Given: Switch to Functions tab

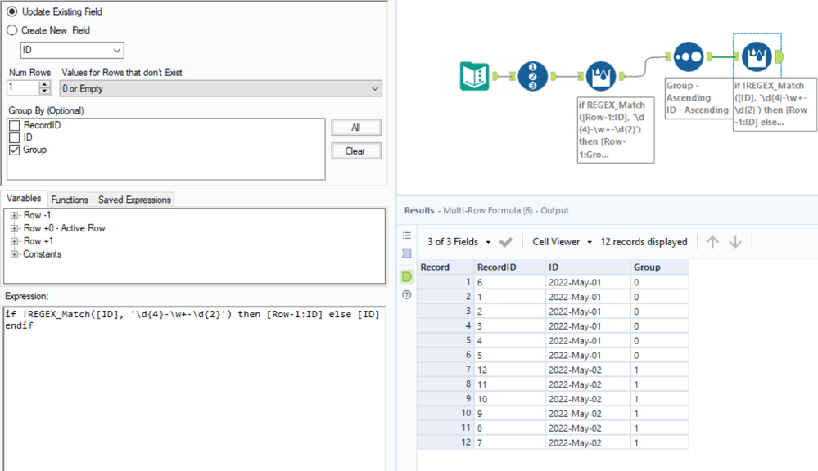Looking at the screenshot, I should 70,200.
